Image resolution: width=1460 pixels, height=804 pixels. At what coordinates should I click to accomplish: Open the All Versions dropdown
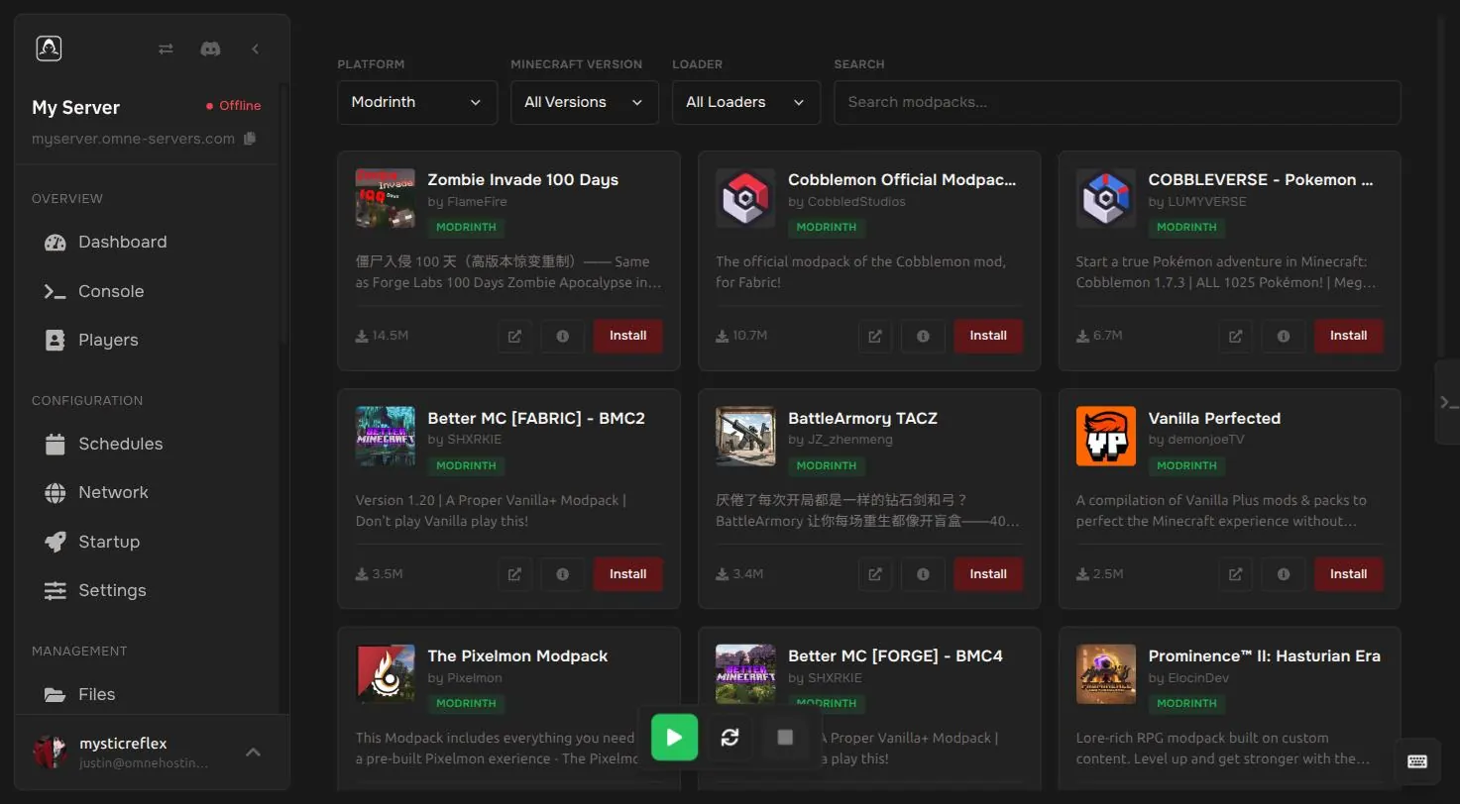click(585, 102)
